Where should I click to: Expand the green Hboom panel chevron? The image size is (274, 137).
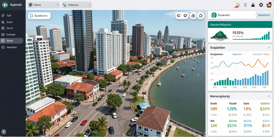[269, 24]
